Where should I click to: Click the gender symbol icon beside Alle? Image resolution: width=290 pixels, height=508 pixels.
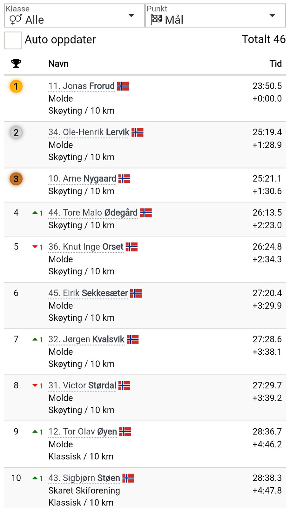(x=16, y=20)
